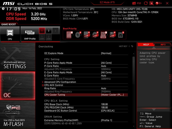Collapse the CPU AVX Control group
The image size is (172, 129).
pyautogui.click(x=43, y=85)
